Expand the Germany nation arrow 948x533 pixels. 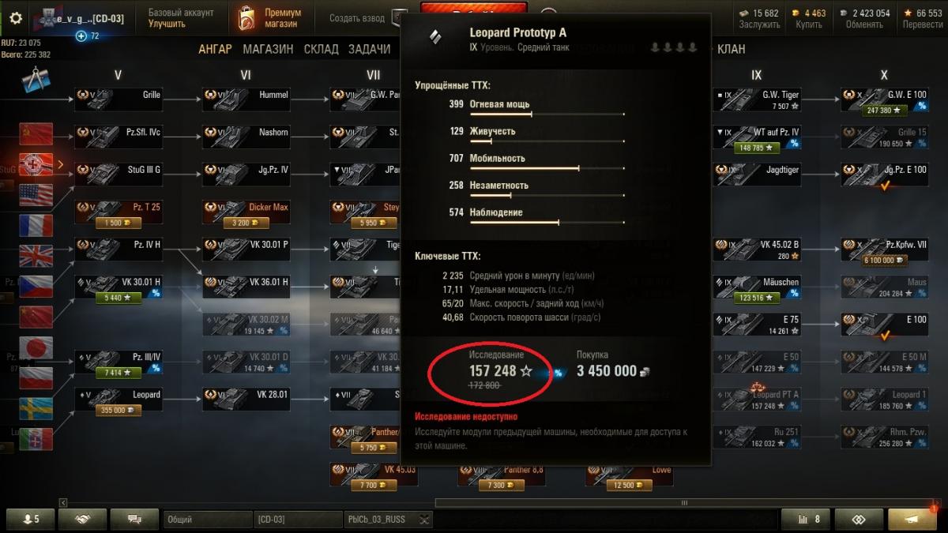61,164
